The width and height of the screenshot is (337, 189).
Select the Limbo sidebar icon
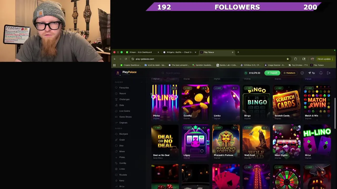(116, 169)
